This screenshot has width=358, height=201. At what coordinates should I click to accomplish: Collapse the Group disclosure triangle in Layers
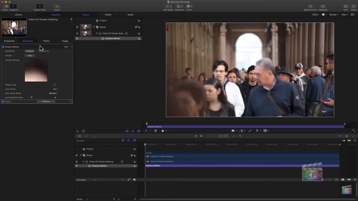[x=94, y=27]
